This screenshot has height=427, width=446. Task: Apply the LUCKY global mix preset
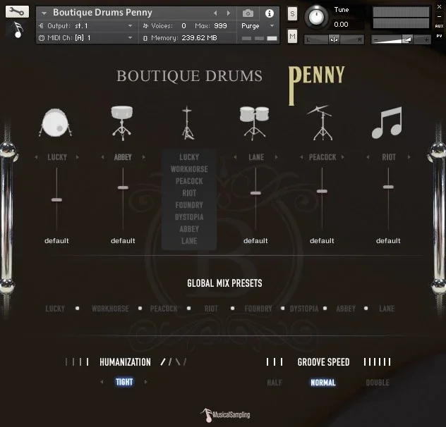[55, 309]
